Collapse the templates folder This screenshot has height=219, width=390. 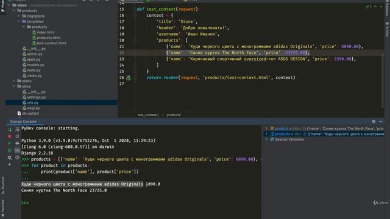click(19, 22)
